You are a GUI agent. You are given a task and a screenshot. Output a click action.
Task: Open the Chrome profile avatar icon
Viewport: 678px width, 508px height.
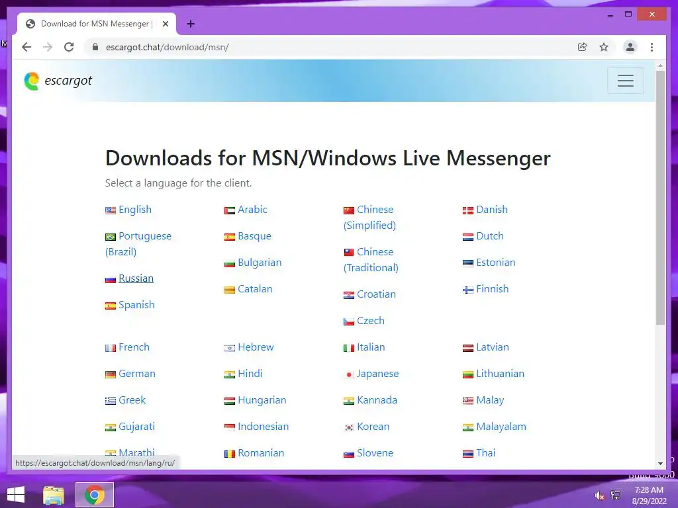click(630, 47)
